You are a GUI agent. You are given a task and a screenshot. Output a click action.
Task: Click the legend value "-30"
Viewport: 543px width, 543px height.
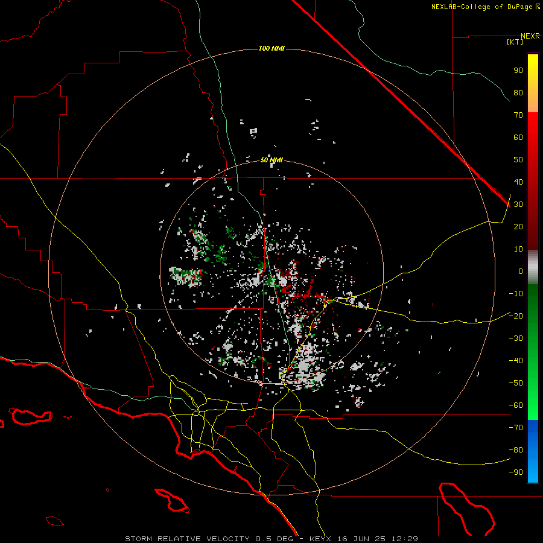(x=516, y=338)
